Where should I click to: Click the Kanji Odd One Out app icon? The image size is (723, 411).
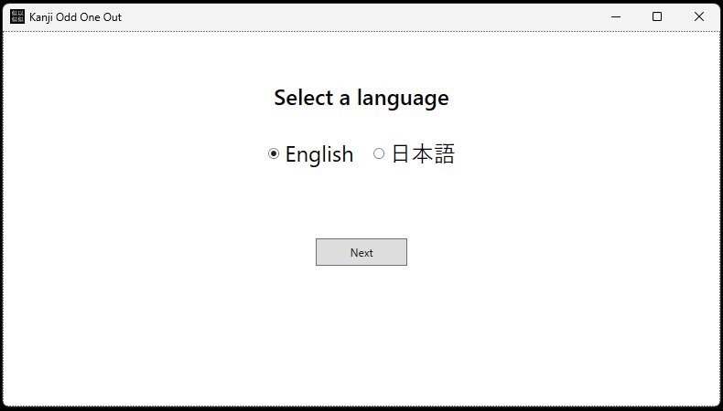coord(17,16)
